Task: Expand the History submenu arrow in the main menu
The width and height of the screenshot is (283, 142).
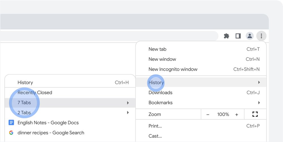Action: 259,83
